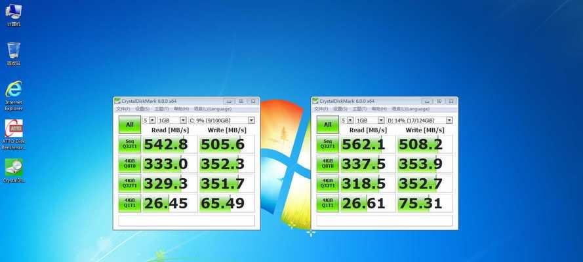583x262 pixels.
Task: Start 4KiB Q1T1 test in C: drive window
Action: click(x=130, y=203)
